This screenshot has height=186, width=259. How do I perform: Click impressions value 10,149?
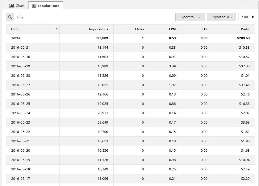[x=103, y=169]
